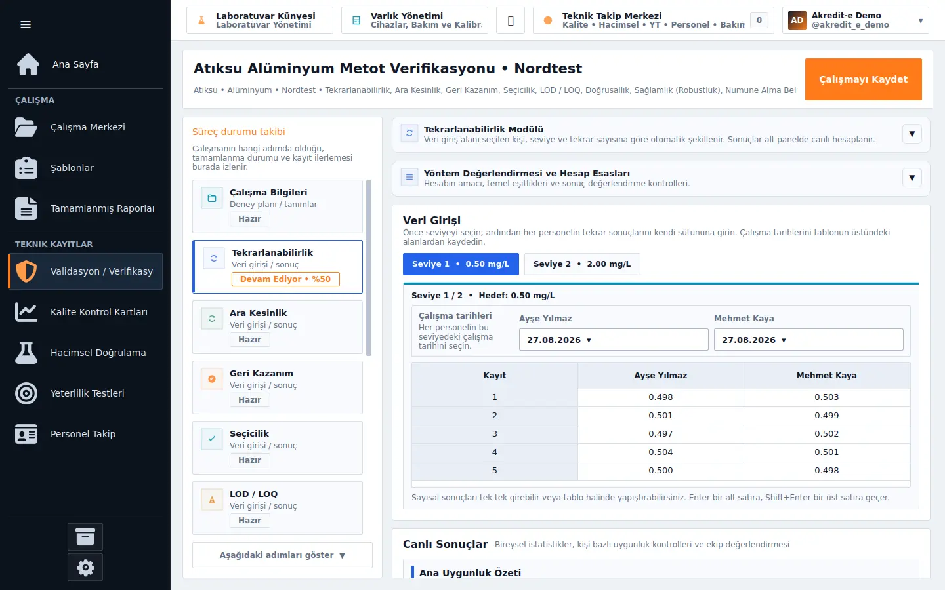945x590 pixels.
Task: Expand the Tekrarlanabilirlik Modülü panel
Action: (912, 134)
